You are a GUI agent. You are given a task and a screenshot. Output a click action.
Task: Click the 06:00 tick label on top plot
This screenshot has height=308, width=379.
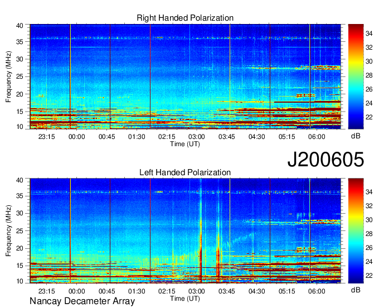[317, 137]
